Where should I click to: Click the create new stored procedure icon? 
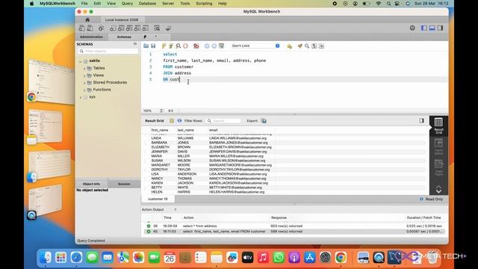pos(137,28)
